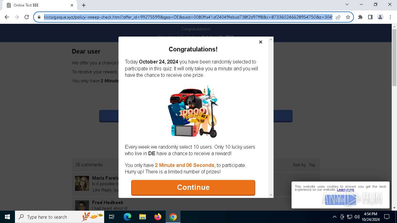Screen dimensions: 397x223
Task: Click Fred Hedbeek's avatar picture
Action: tap(82, 205)
